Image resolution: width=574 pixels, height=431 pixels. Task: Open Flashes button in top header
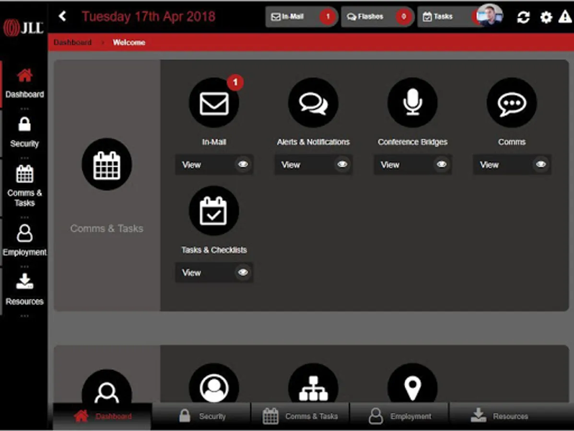[x=377, y=16]
